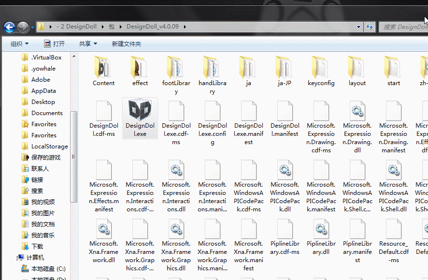Image resolution: width=428 pixels, height=280 pixels.
Task: Open the 共享 dropdown menu
Action: tap(88, 44)
